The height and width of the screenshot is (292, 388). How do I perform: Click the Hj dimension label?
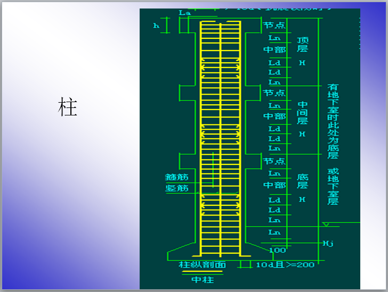point(328,243)
